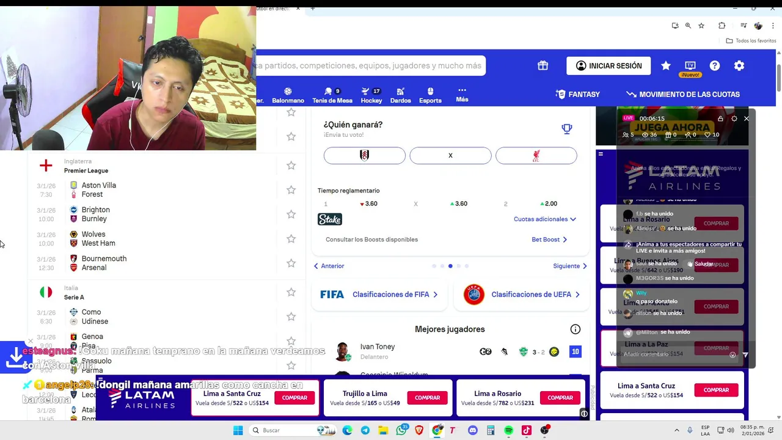Open MOVIMIENTO DE LAS CUOTAS

coord(683,95)
